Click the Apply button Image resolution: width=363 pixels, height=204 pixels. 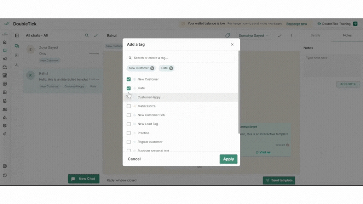click(x=228, y=159)
